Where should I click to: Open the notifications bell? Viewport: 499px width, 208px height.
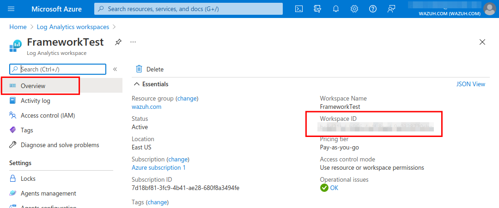point(336,9)
